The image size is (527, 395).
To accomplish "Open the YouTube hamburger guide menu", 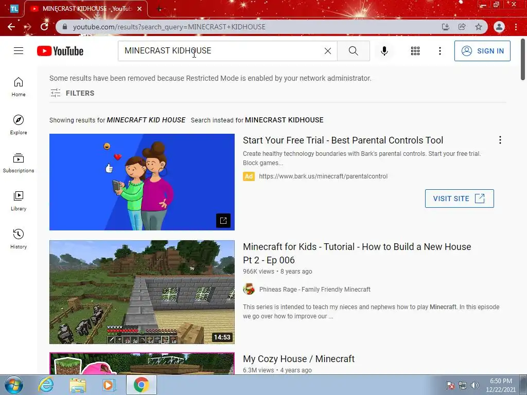I will pyautogui.click(x=19, y=51).
